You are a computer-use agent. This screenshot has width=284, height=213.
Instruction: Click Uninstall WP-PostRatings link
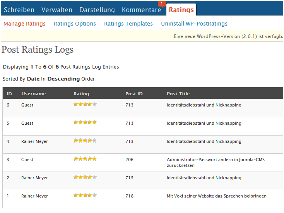click(194, 24)
